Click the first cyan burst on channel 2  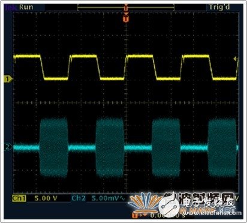pos(53,147)
